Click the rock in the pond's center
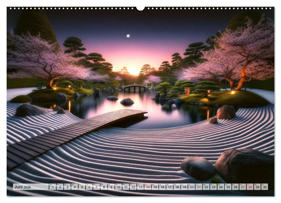Screen dimensions: 281x203 tap(127, 101)
